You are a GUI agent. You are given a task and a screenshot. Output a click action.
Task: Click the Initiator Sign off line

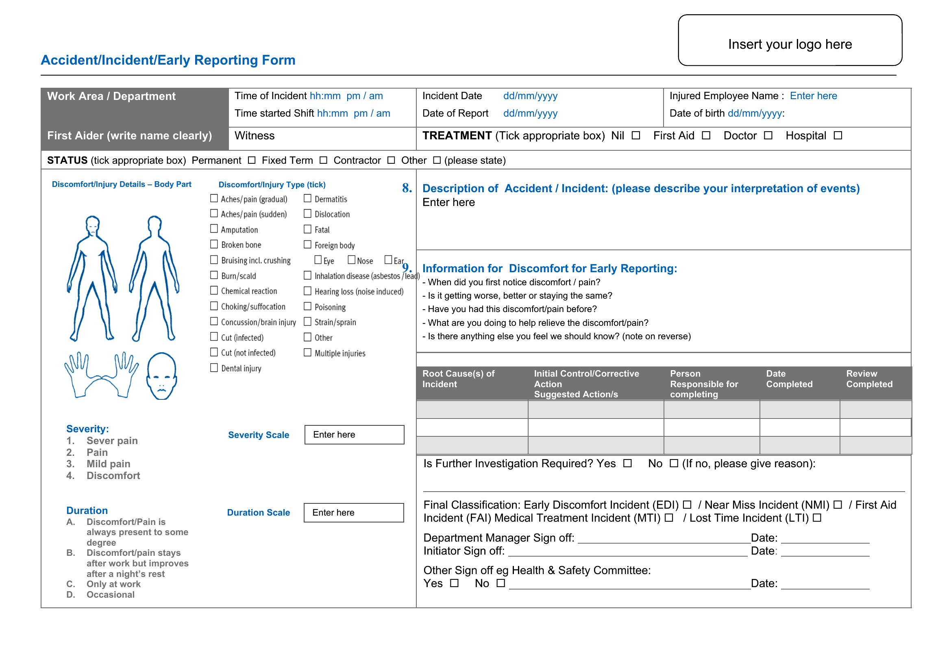(628, 552)
